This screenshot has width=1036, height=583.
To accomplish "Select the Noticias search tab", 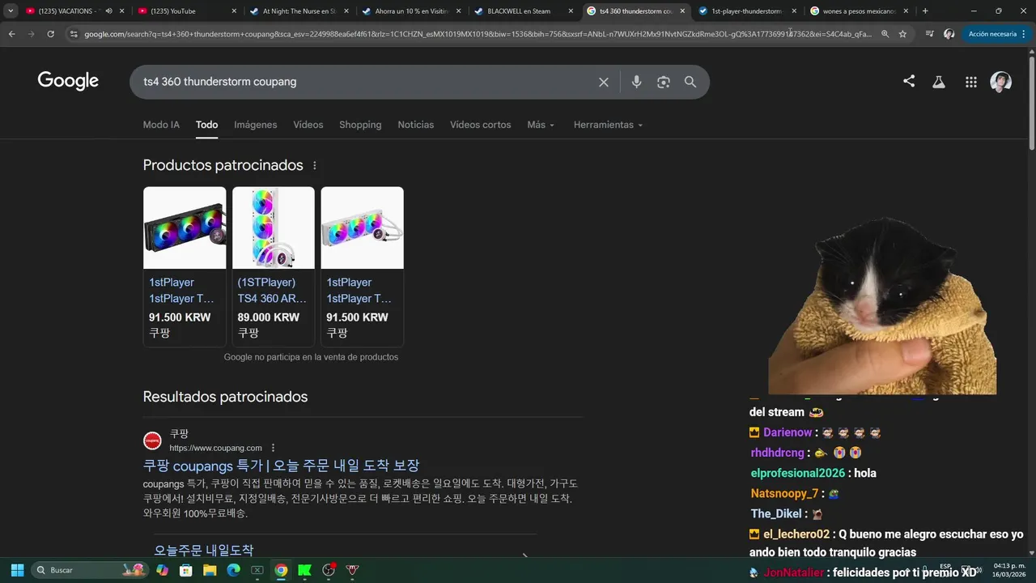I will point(416,125).
